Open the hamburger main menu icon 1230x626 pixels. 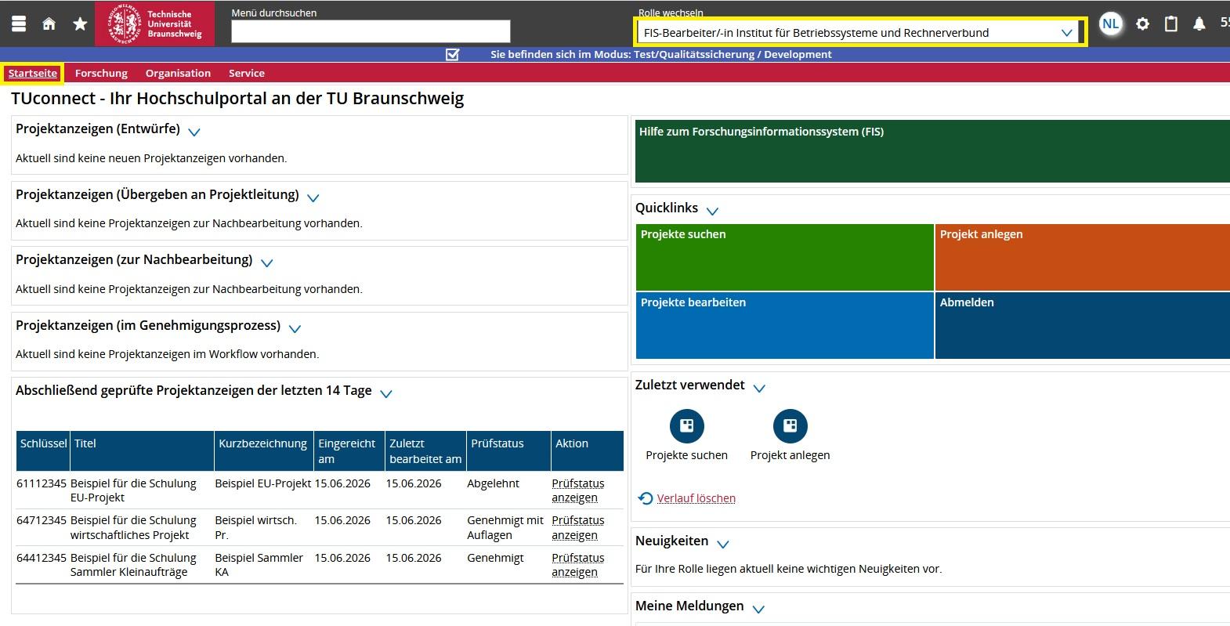click(19, 24)
